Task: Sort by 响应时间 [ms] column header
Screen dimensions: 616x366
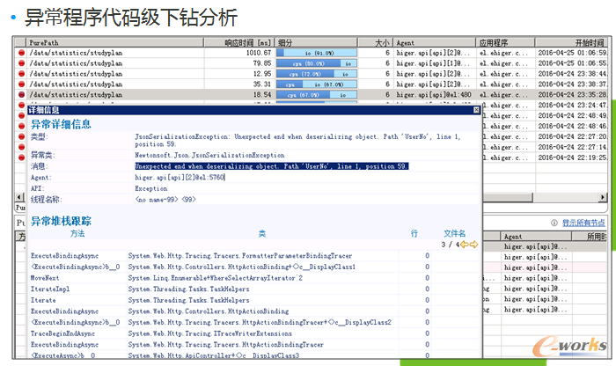Action: pyautogui.click(x=249, y=42)
